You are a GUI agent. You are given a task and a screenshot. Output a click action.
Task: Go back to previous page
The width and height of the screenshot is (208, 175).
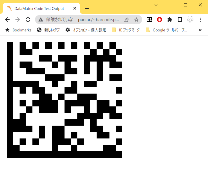(7, 20)
